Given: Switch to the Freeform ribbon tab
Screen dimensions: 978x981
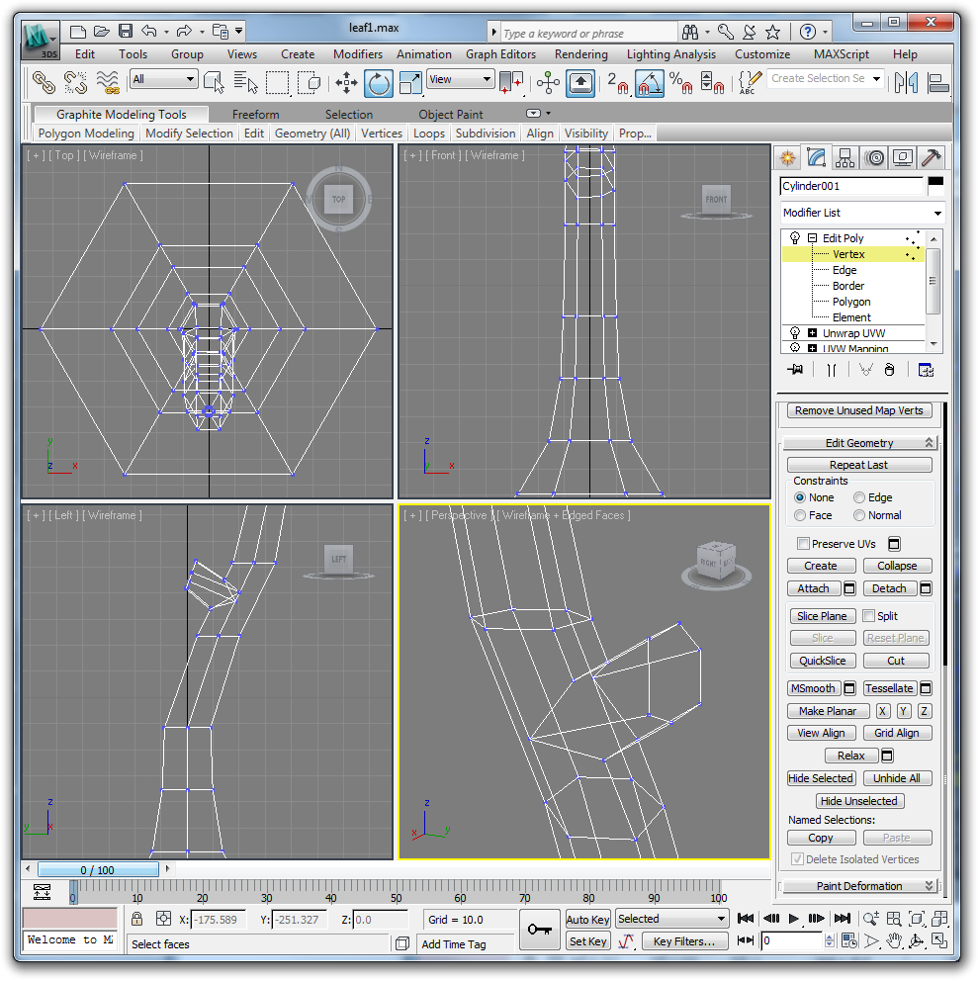Looking at the screenshot, I should pos(255,114).
